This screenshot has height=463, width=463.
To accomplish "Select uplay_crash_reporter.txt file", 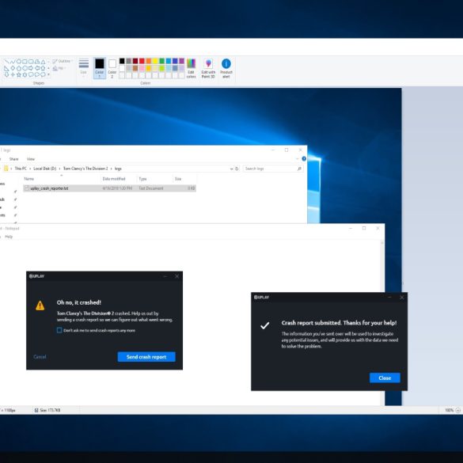I will [109, 188].
